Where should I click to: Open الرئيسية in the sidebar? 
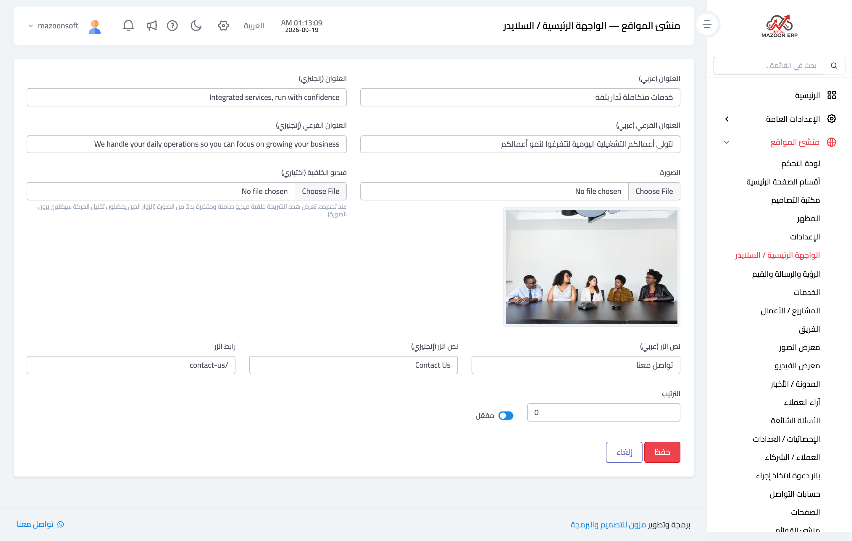coord(807,95)
